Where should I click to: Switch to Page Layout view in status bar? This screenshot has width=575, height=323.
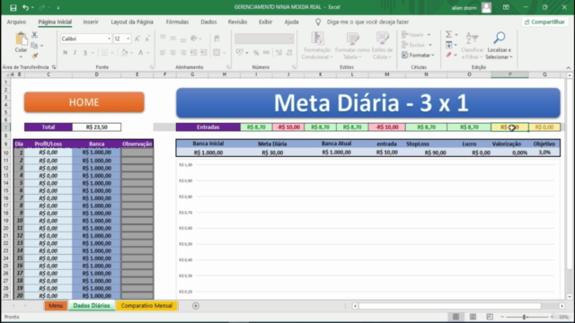pyautogui.click(x=473, y=317)
